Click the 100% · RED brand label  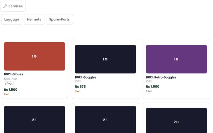(10, 79)
